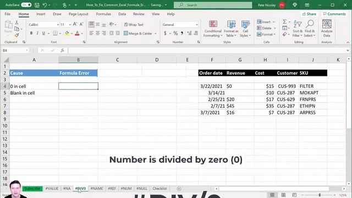Screen dimensions: 352x198
Task: Select cell F4 with 3/22/2021
Action: pos(212,86)
